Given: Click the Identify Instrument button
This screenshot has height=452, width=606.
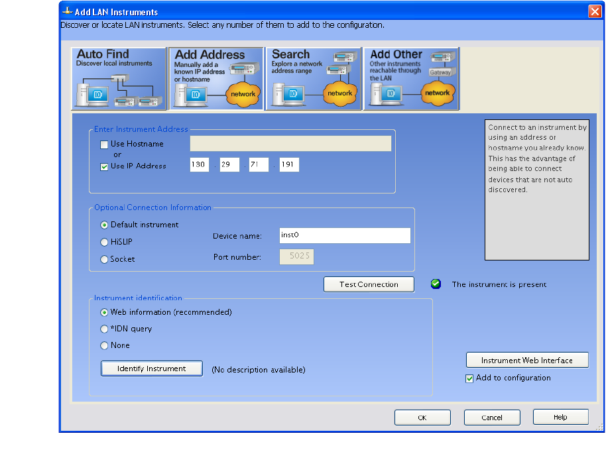Looking at the screenshot, I should 151,368.
